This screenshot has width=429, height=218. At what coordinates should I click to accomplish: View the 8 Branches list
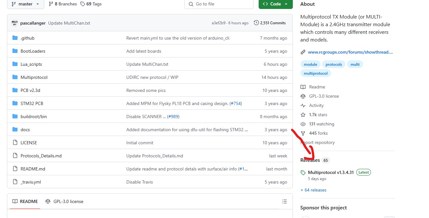(63, 4)
